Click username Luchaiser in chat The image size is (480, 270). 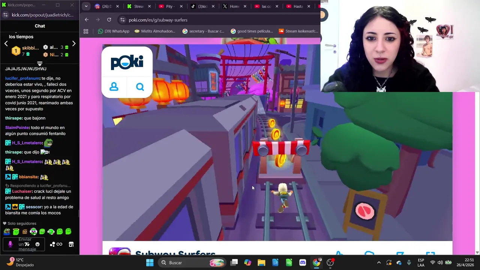(22, 191)
